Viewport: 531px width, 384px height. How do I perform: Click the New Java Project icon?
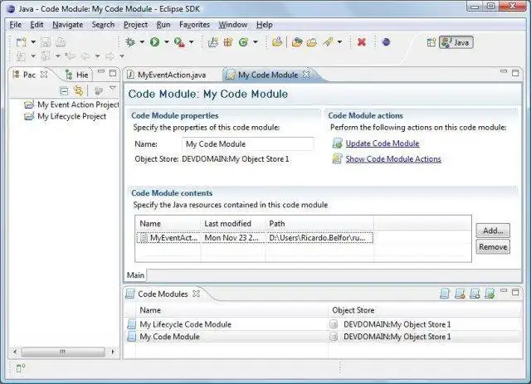point(212,42)
